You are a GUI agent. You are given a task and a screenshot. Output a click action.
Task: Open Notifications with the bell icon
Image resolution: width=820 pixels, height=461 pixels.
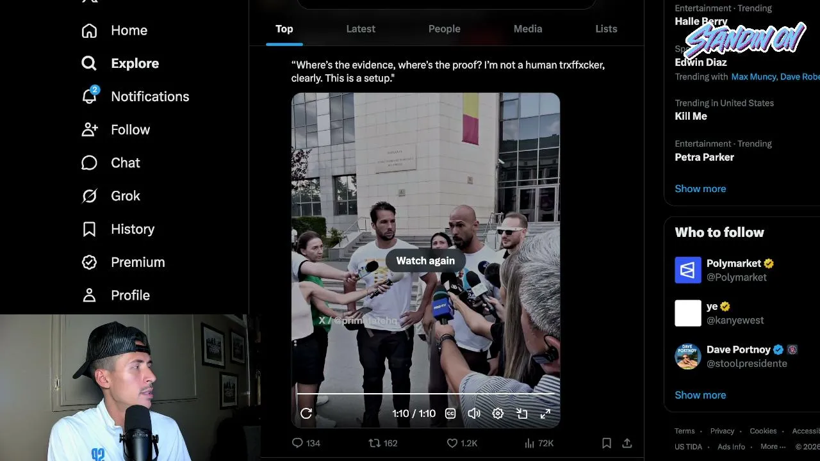(x=135, y=96)
